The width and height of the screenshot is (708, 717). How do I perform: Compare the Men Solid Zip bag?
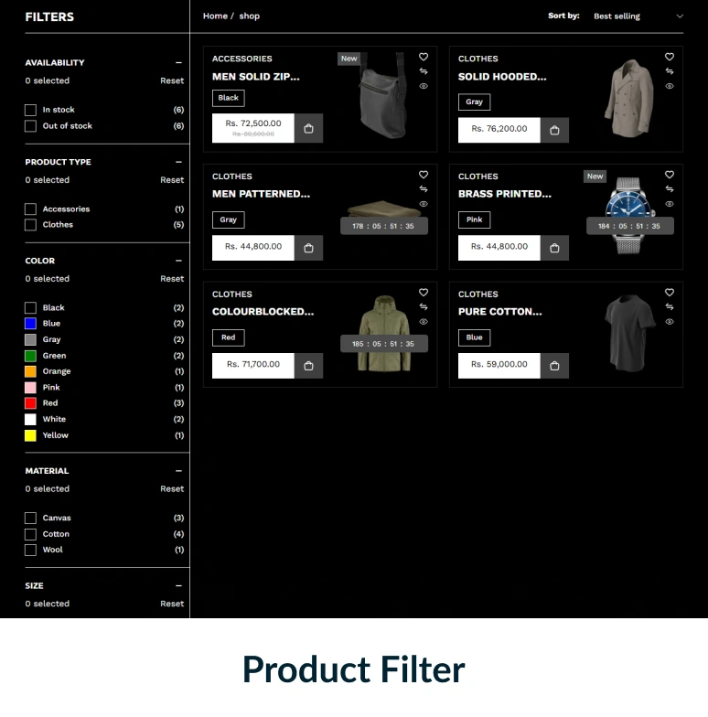click(x=424, y=71)
